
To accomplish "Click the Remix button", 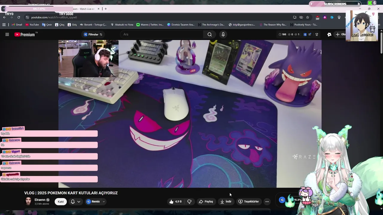I will pyautogui.click(x=93, y=202).
